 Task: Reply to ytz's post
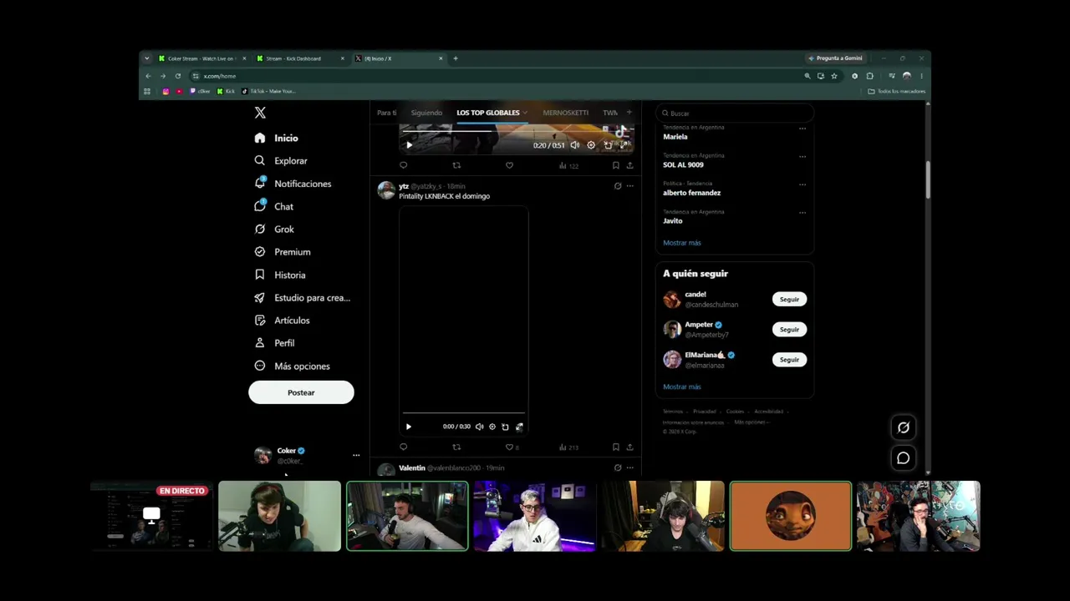coord(403,447)
